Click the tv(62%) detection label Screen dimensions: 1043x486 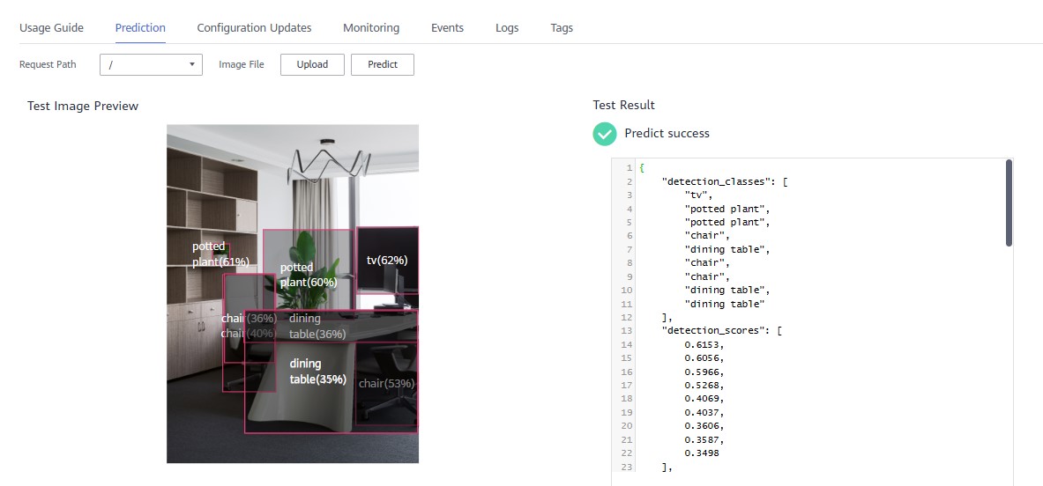tap(387, 261)
